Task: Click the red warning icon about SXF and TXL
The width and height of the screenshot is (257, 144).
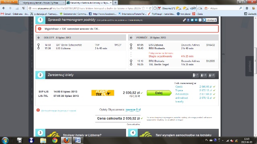Action: click(x=39, y=29)
